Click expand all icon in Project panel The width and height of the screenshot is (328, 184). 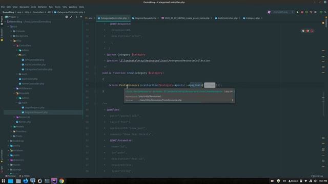tap(71, 17)
